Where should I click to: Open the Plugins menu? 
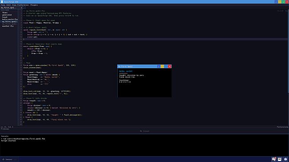(34, 5)
